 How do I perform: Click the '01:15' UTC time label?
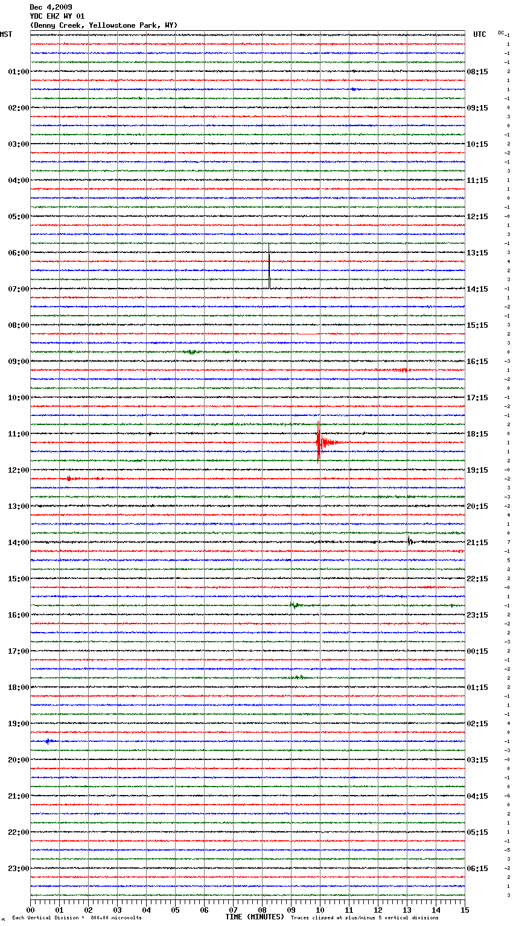477,688
